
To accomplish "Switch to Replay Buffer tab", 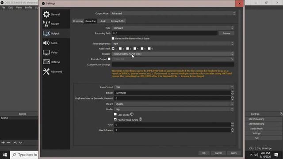I will coord(118,21).
